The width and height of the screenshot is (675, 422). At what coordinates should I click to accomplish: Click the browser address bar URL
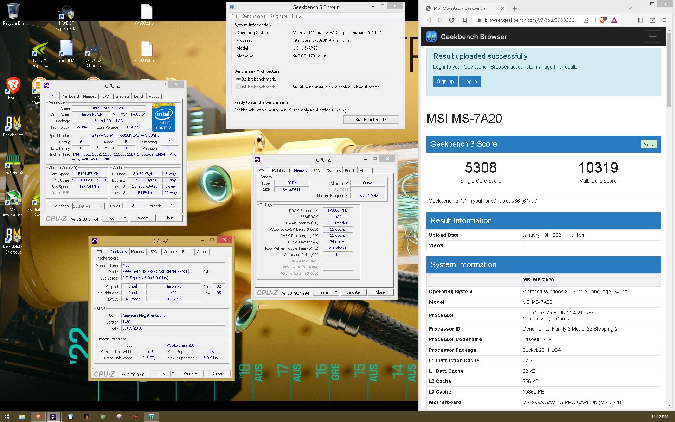(529, 20)
